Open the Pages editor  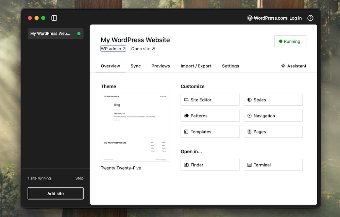(273, 131)
